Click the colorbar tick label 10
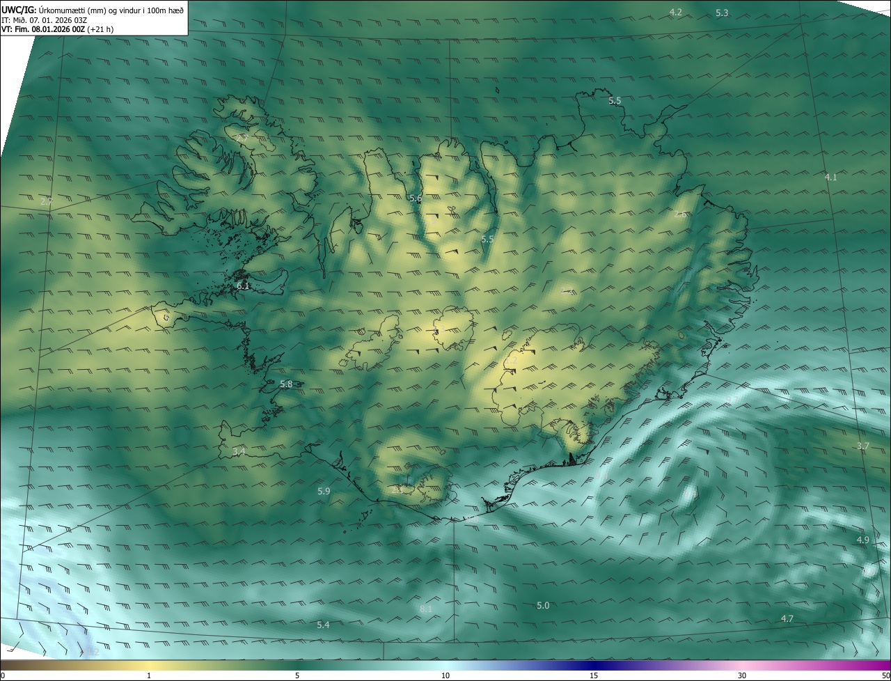Image resolution: width=891 pixels, height=681 pixels. coord(445,675)
